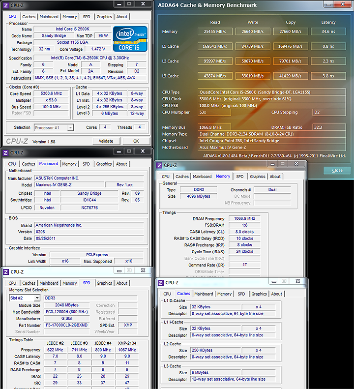Image resolution: width=354 pixels, height=389 pixels.
Task: Open Memory tab in SPD window
Action: pyautogui.click(x=69, y=283)
